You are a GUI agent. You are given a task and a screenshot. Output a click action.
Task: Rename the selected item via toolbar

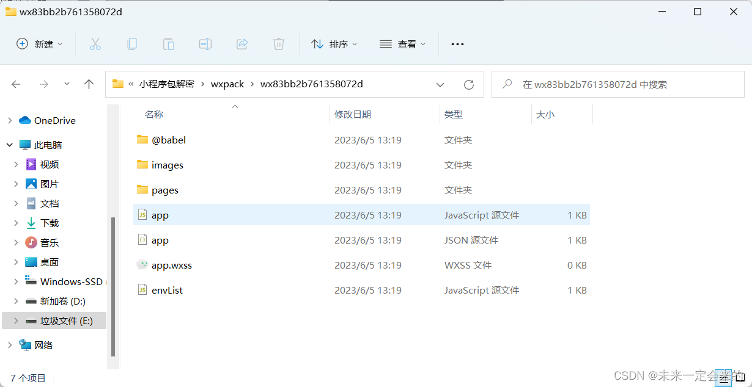pyautogui.click(x=205, y=43)
